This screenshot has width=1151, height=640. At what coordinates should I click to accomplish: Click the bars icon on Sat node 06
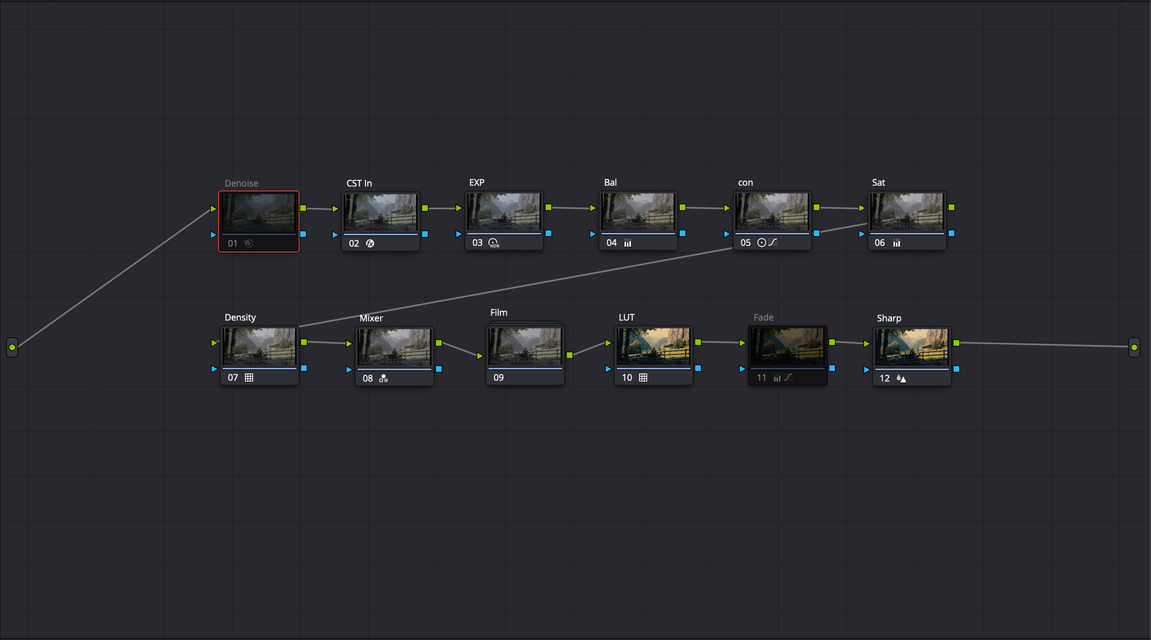896,243
